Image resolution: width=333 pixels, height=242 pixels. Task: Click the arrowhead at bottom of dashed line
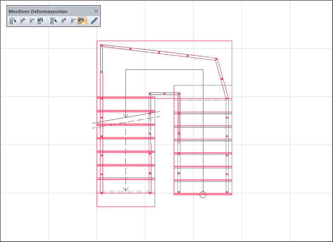(125, 190)
